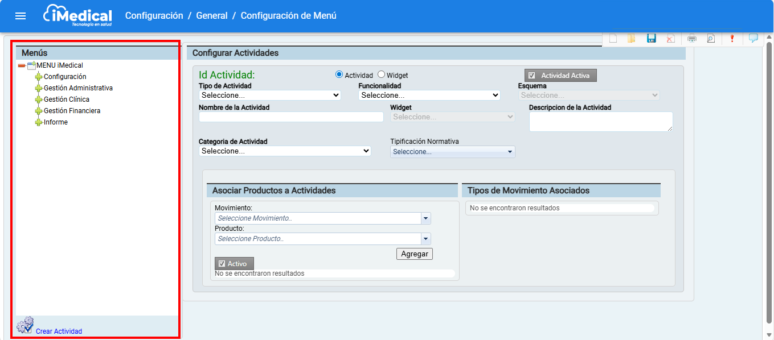
Task: Click the document search magnifier icon
Action: (x=710, y=39)
